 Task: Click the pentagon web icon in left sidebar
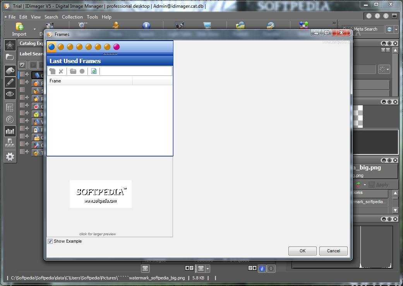[10, 46]
